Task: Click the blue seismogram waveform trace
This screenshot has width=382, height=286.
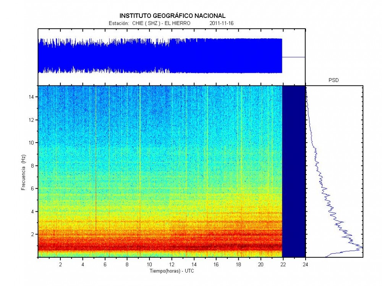Action: [160, 56]
